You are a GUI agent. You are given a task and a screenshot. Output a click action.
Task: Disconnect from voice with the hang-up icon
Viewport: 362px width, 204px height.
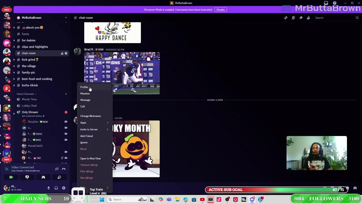click(x=64, y=169)
